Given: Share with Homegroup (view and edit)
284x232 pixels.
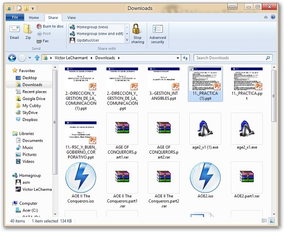Looking at the screenshot, I should pyautogui.click(x=97, y=34).
